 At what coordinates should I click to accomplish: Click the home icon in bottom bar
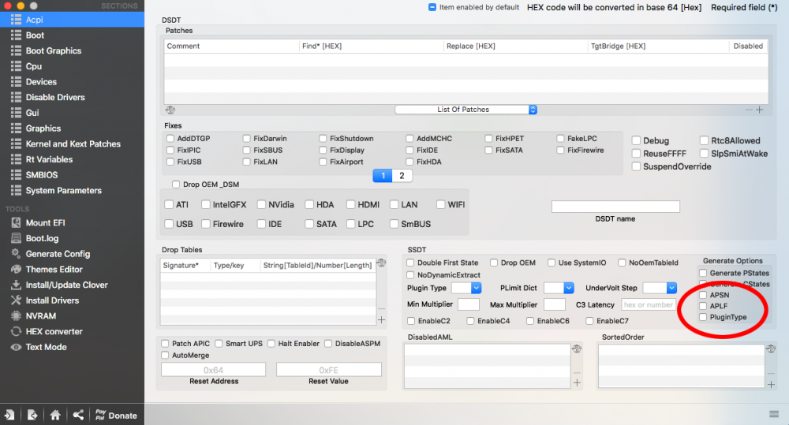55,415
